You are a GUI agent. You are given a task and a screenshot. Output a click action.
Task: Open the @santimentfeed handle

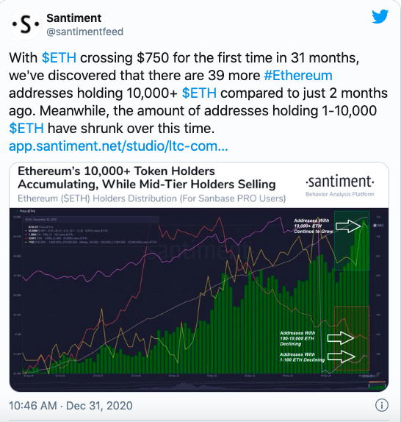(85, 32)
